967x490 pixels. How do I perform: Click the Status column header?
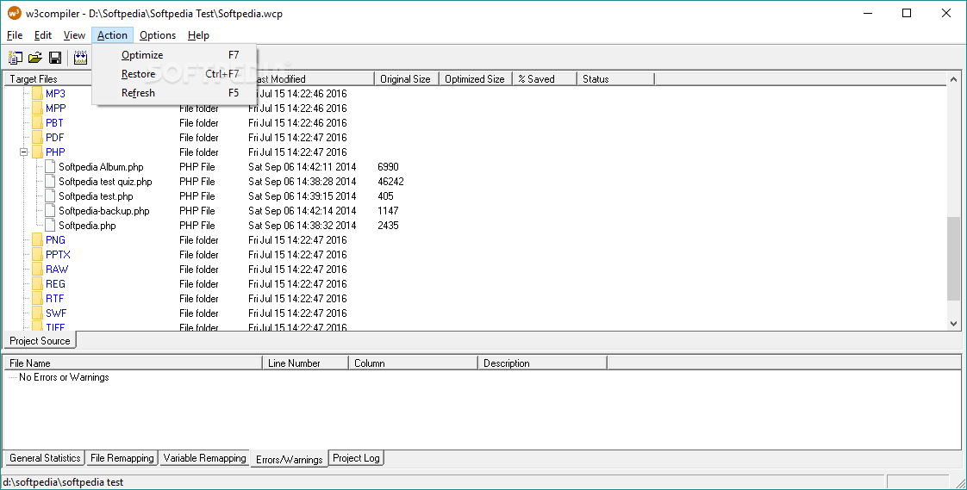(x=615, y=79)
